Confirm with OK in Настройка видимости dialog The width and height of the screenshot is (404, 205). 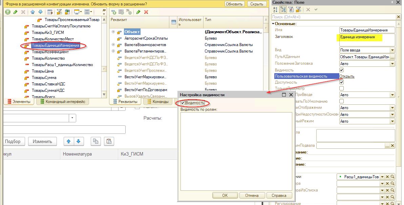point(225,196)
